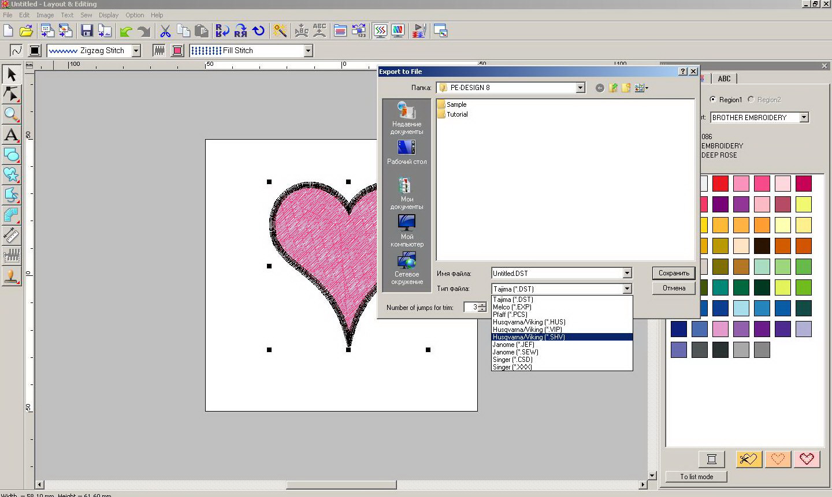The height and width of the screenshot is (497, 832).
Task: Open the wizard magic wand tool
Action: tap(280, 31)
